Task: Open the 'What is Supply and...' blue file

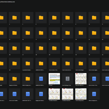Action: [x=94, y=94]
